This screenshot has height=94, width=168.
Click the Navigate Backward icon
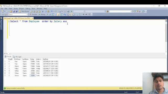[60, 11]
